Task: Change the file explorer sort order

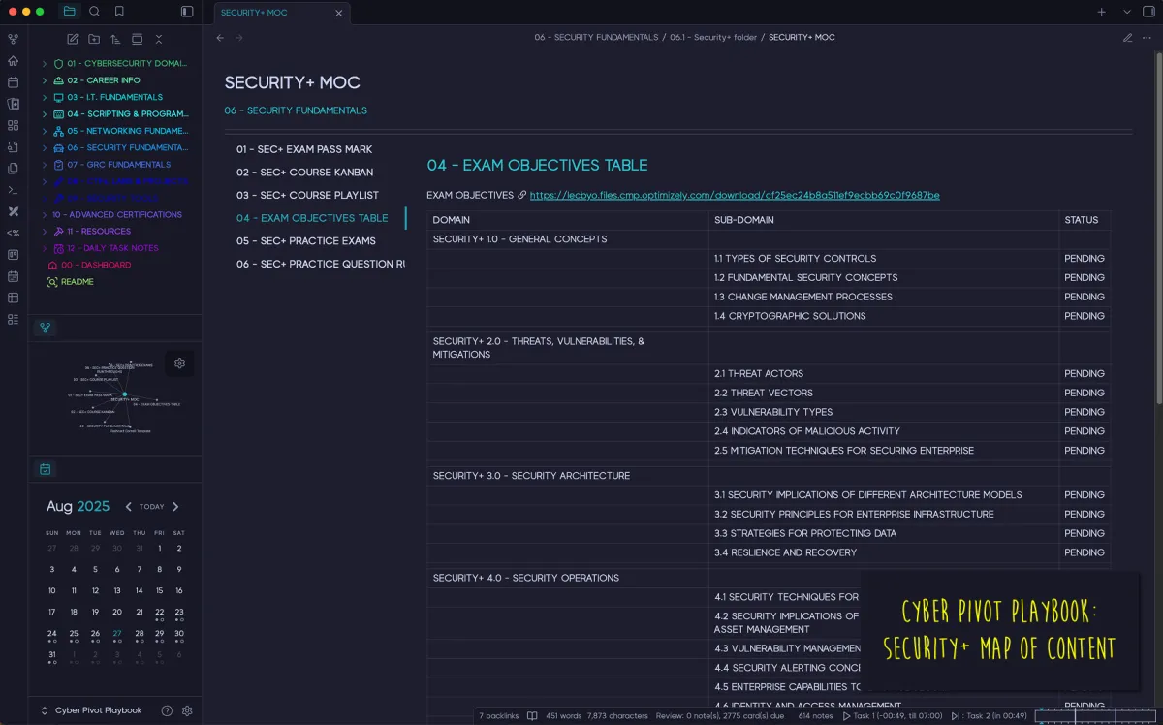Action: coord(115,39)
